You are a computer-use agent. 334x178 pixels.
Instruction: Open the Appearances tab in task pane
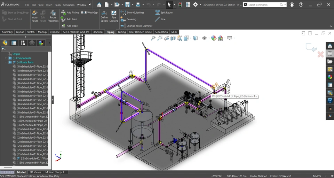pos(330,77)
